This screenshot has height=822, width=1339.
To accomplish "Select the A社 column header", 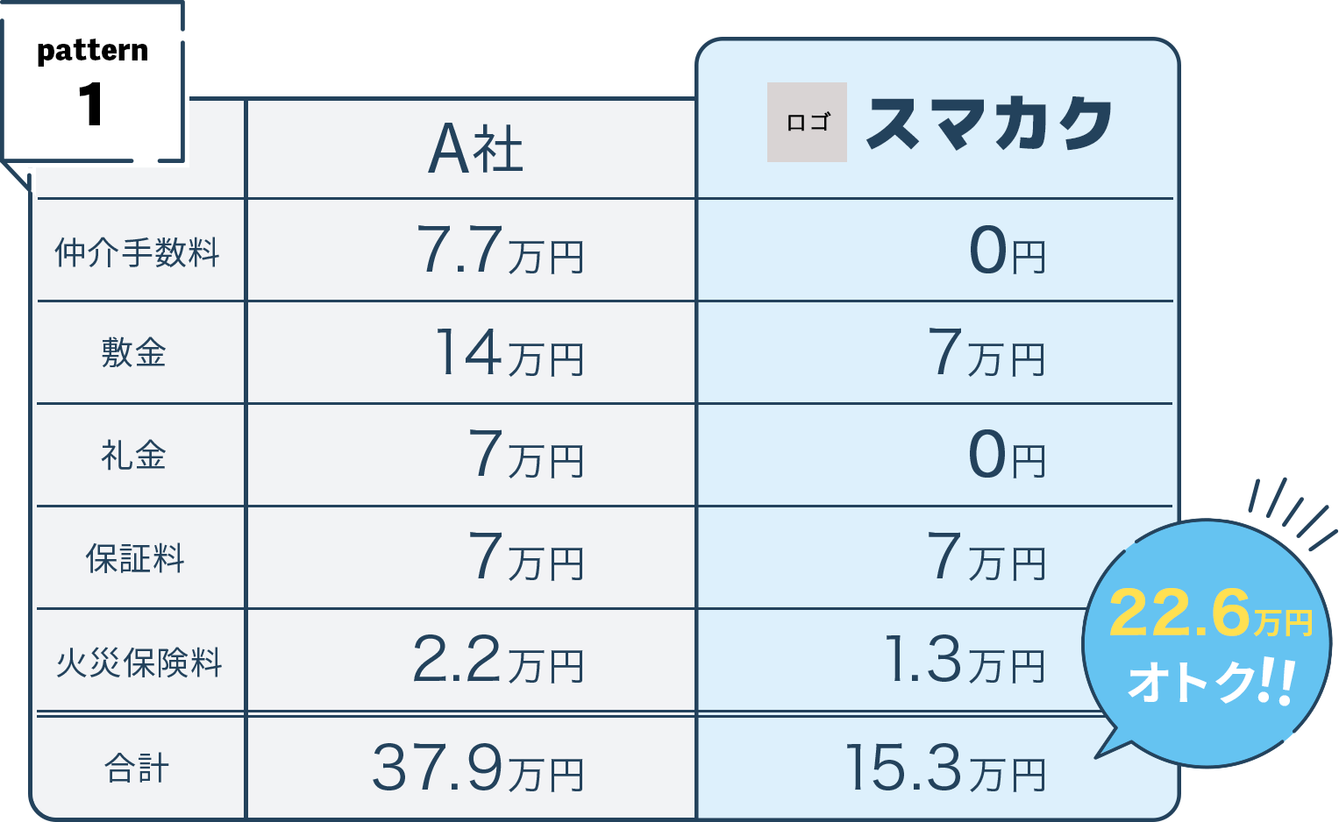I will click(472, 149).
